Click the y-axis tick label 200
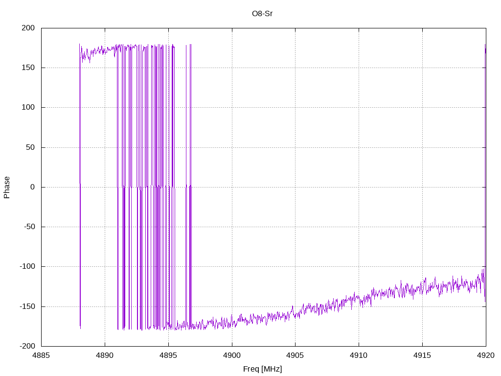501x376 pixels. point(28,28)
